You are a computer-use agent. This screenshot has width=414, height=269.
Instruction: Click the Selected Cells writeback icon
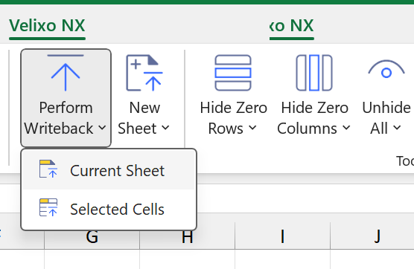coord(48,207)
